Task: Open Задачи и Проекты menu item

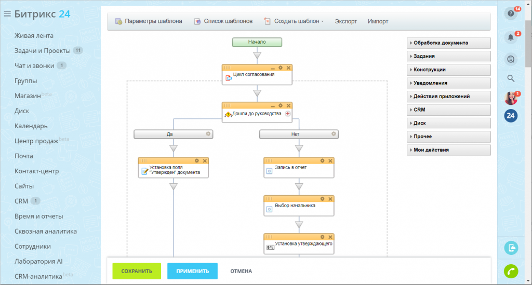Action: [x=43, y=51]
